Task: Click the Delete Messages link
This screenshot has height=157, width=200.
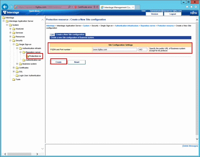Action: [x=190, y=146]
